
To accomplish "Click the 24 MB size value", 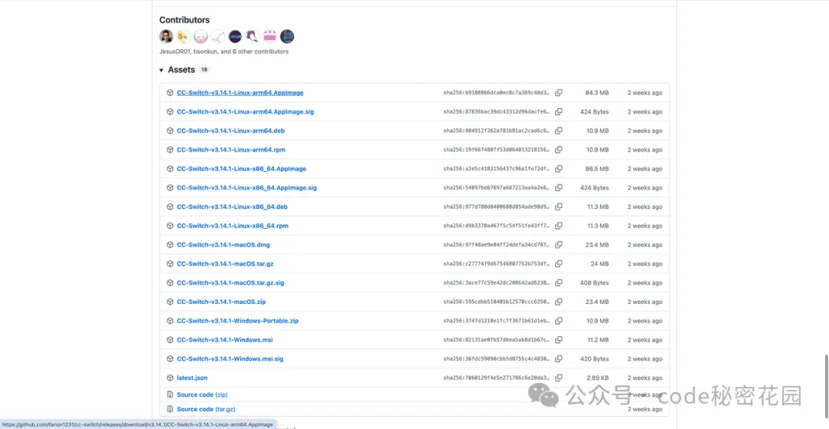I will (x=599, y=264).
